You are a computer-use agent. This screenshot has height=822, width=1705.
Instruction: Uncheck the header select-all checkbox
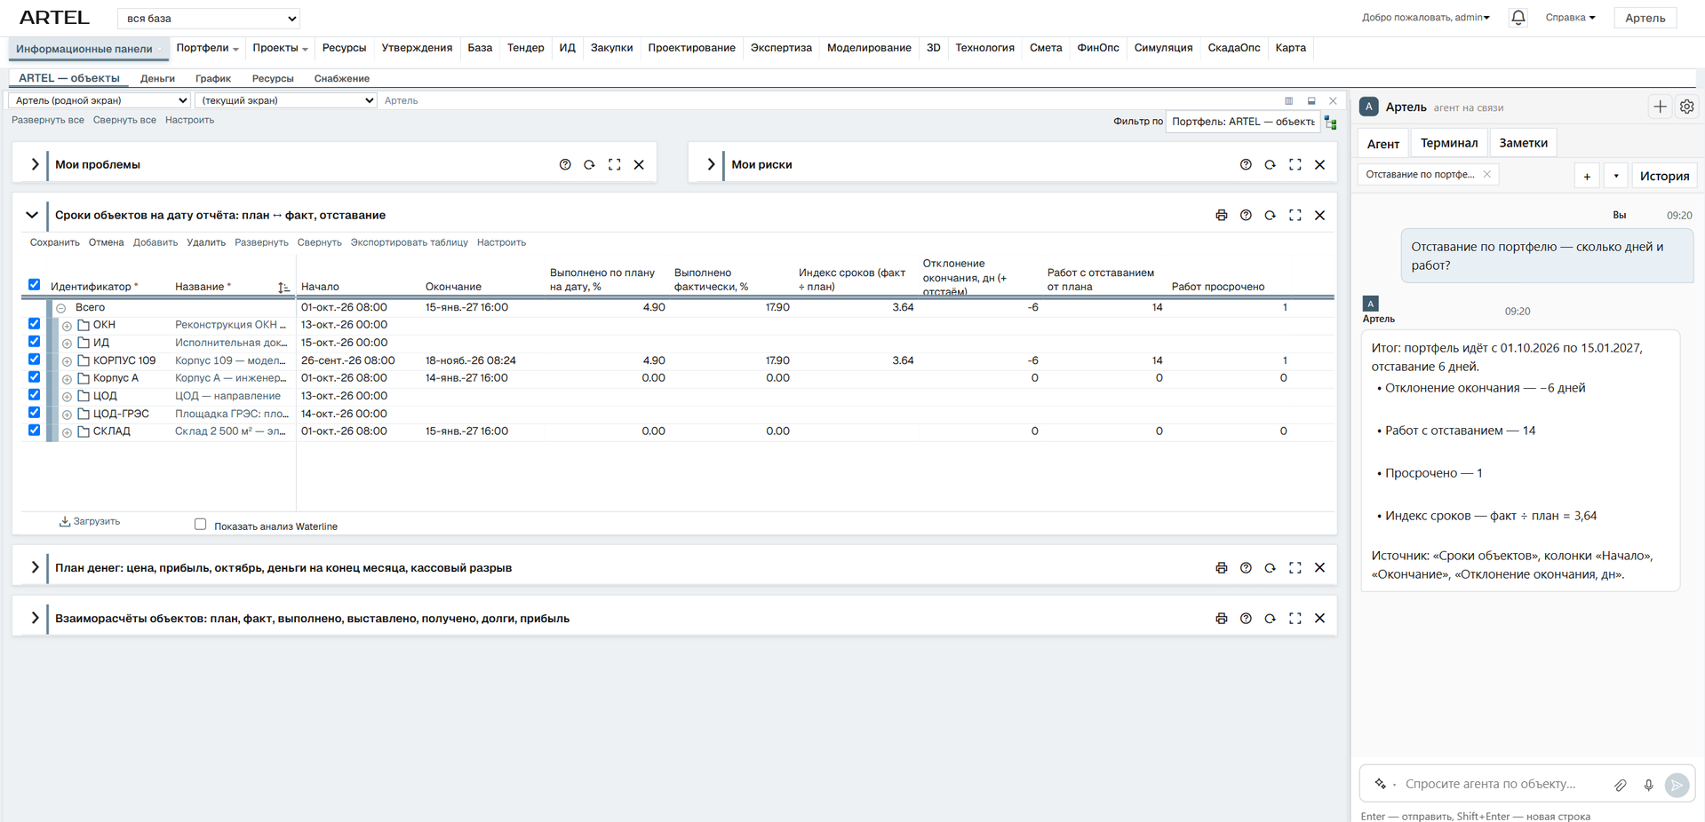click(x=34, y=285)
